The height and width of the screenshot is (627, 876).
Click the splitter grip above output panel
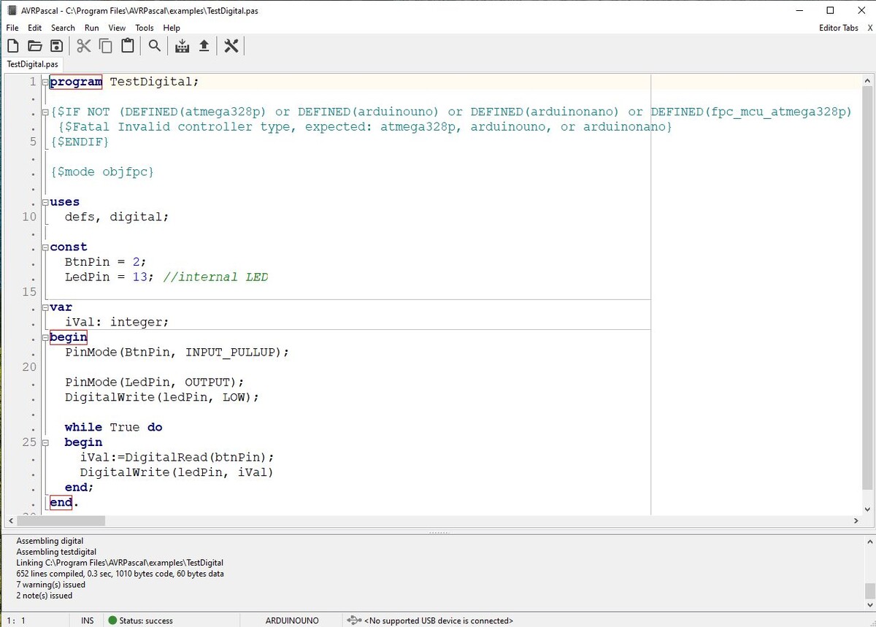coord(439,532)
